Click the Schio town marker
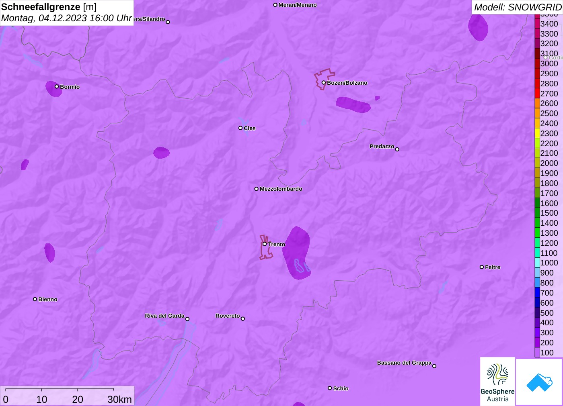The height and width of the screenshot is (406, 563). tap(330, 388)
